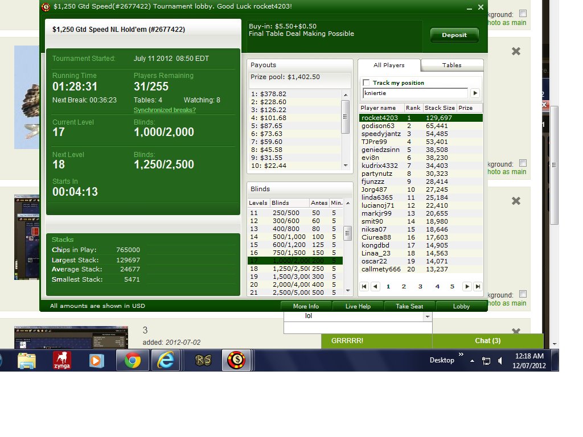Image resolution: width=583 pixels, height=437 pixels.
Task: Sort players by Prize column header
Action: 469,108
